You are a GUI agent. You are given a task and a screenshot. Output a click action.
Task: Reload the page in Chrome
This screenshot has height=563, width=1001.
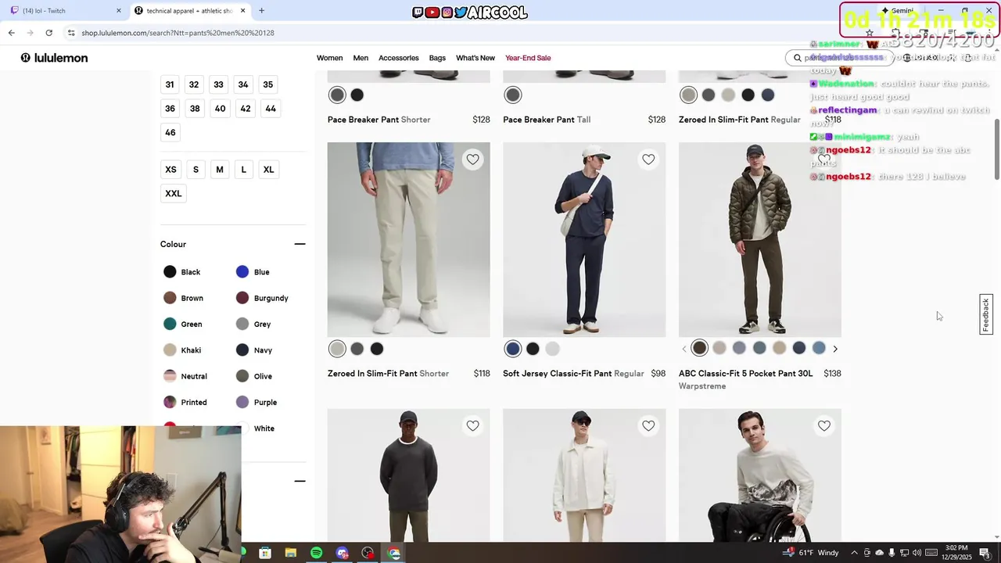48,33
